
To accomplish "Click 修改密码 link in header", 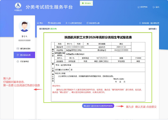I will (144, 7).
